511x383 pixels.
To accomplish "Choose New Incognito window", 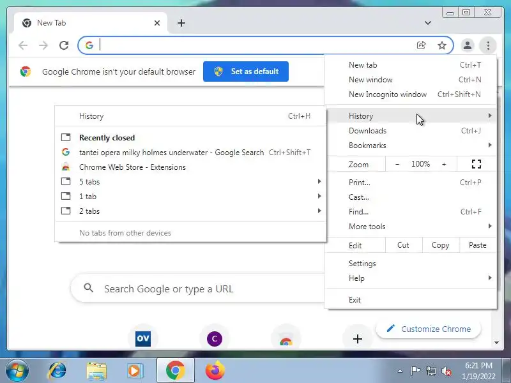I will click(x=411, y=94).
